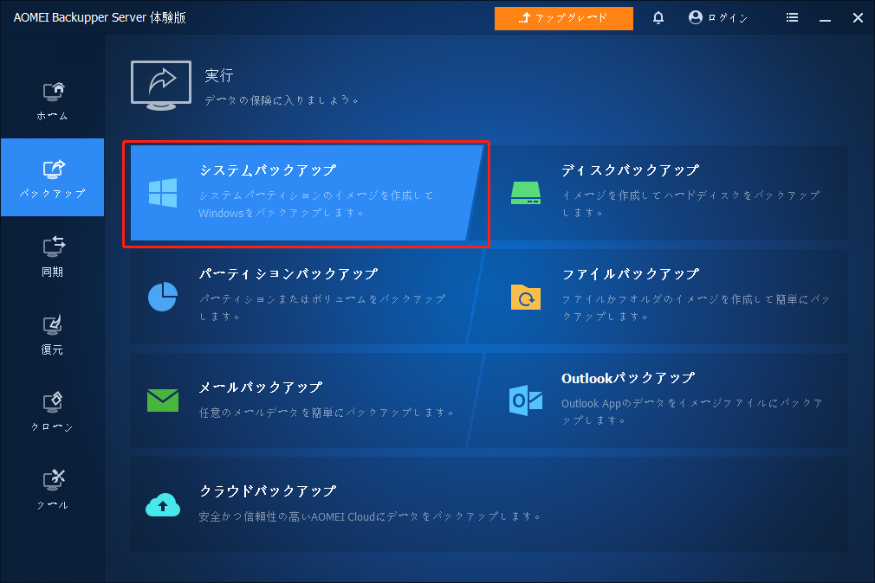Click the データの保険に入りましょう。 subtitle
The image size is (875, 583).
[x=282, y=100]
